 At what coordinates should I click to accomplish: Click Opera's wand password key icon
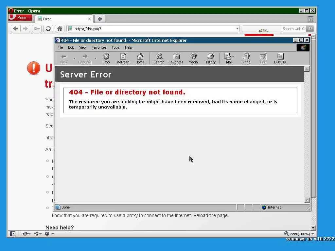click(37, 29)
